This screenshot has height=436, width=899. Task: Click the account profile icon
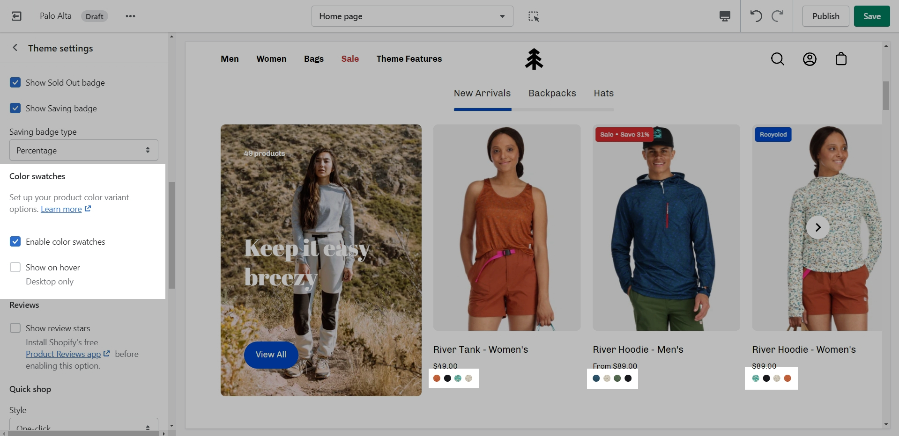click(810, 59)
